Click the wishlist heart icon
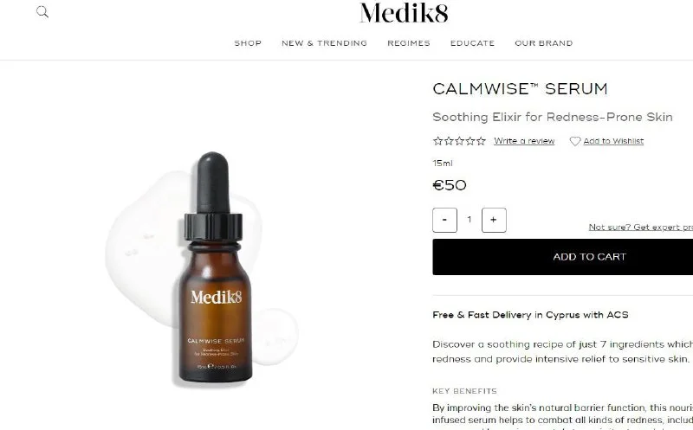Screen dimensions: 693x430 [575, 141]
